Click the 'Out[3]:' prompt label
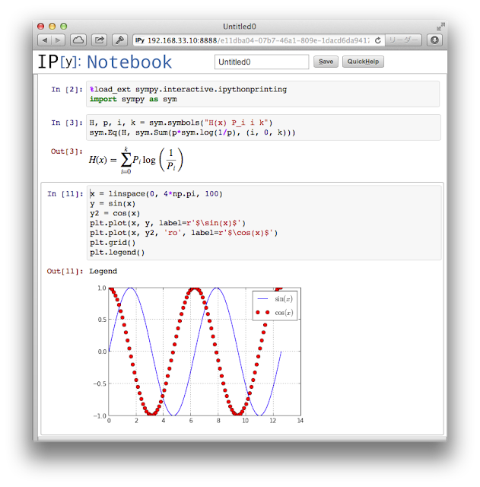This screenshot has width=480, height=487. tap(67, 151)
